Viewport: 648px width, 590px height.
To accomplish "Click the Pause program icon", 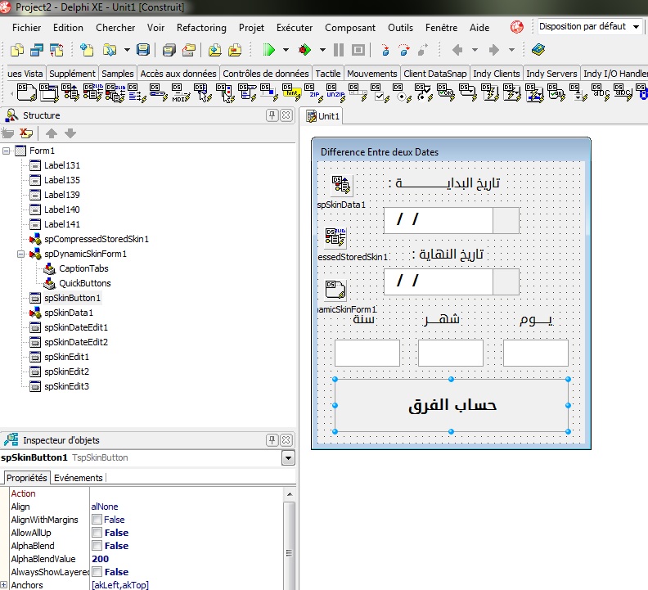I will coord(339,50).
